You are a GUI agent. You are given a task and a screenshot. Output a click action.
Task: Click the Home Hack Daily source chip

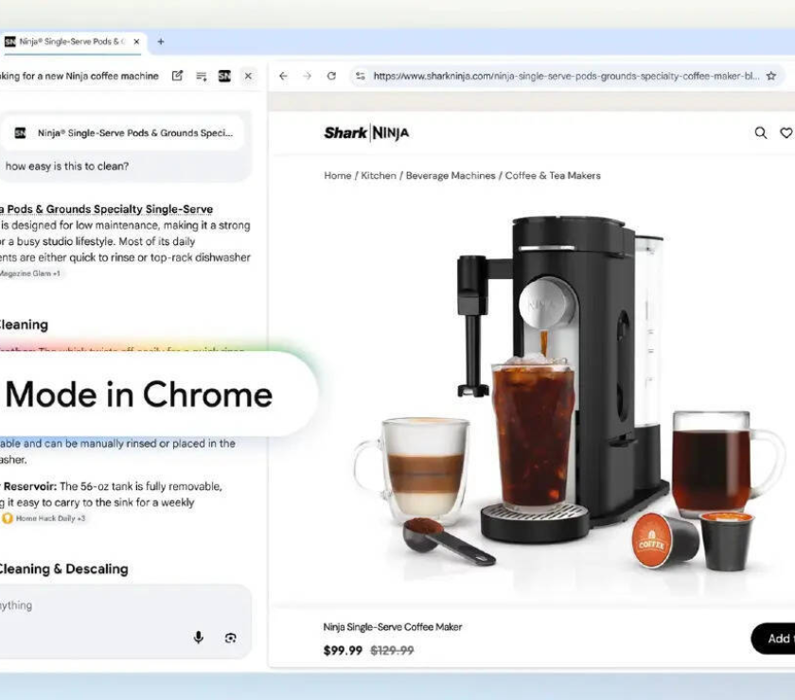point(45,518)
